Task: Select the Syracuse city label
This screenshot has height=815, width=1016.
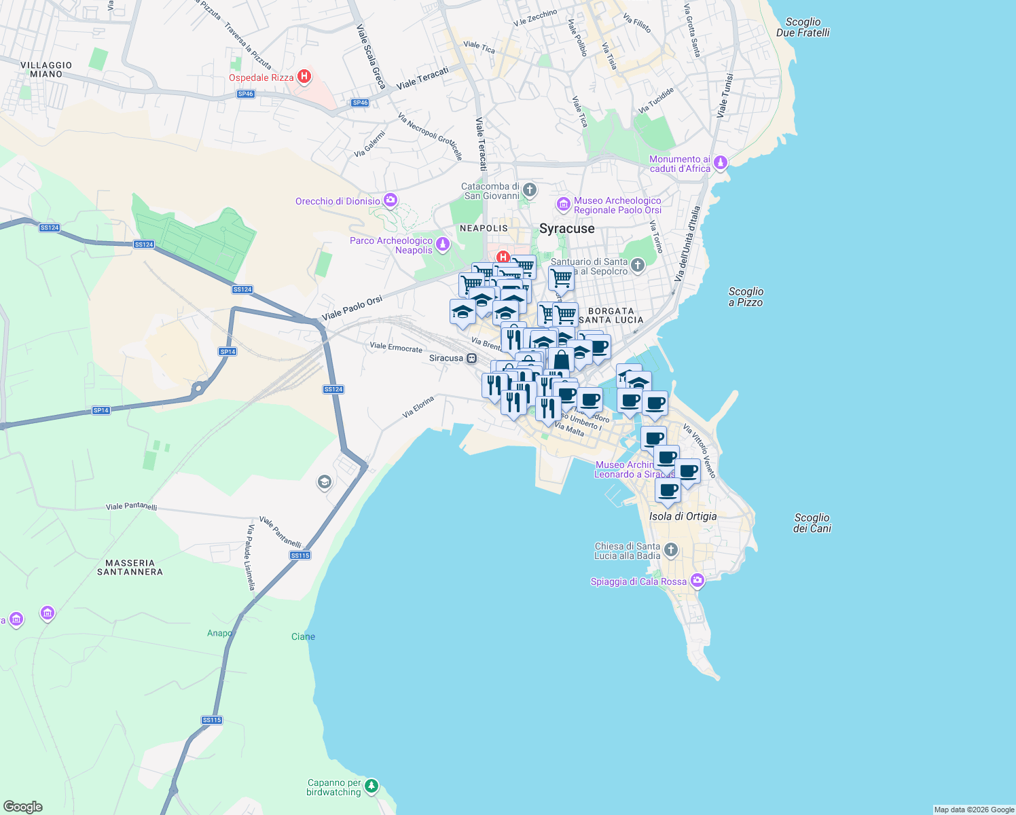Action: coord(568,229)
